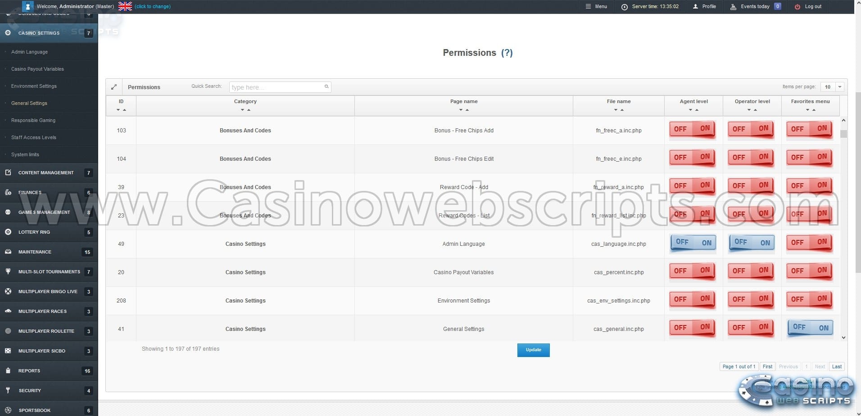Image resolution: width=861 pixels, height=416 pixels.
Task: Expand the Permissions table to fullscreen
Action: (x=114, y=87)
